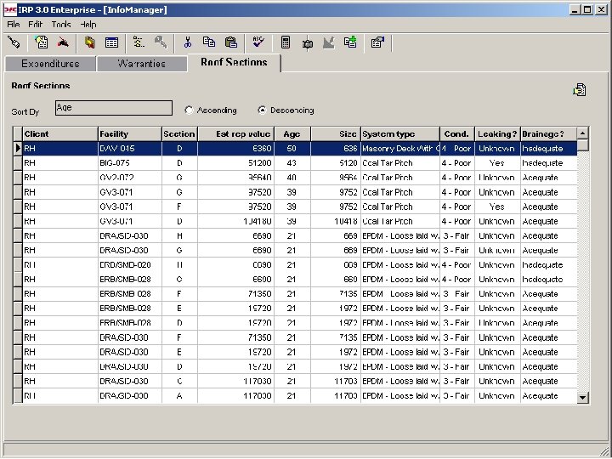This screenshot has height=459, width=612.
Task: Click the row selector for GV2-072 row
Action: (x=18, y=178)
